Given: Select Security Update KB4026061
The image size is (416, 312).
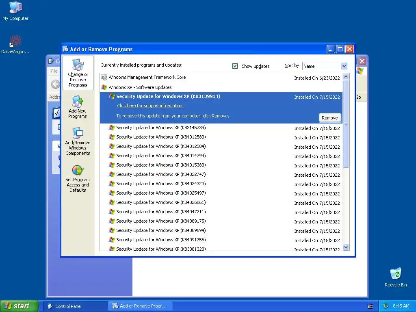Looking at the screenshot, I should pos(221,202).
